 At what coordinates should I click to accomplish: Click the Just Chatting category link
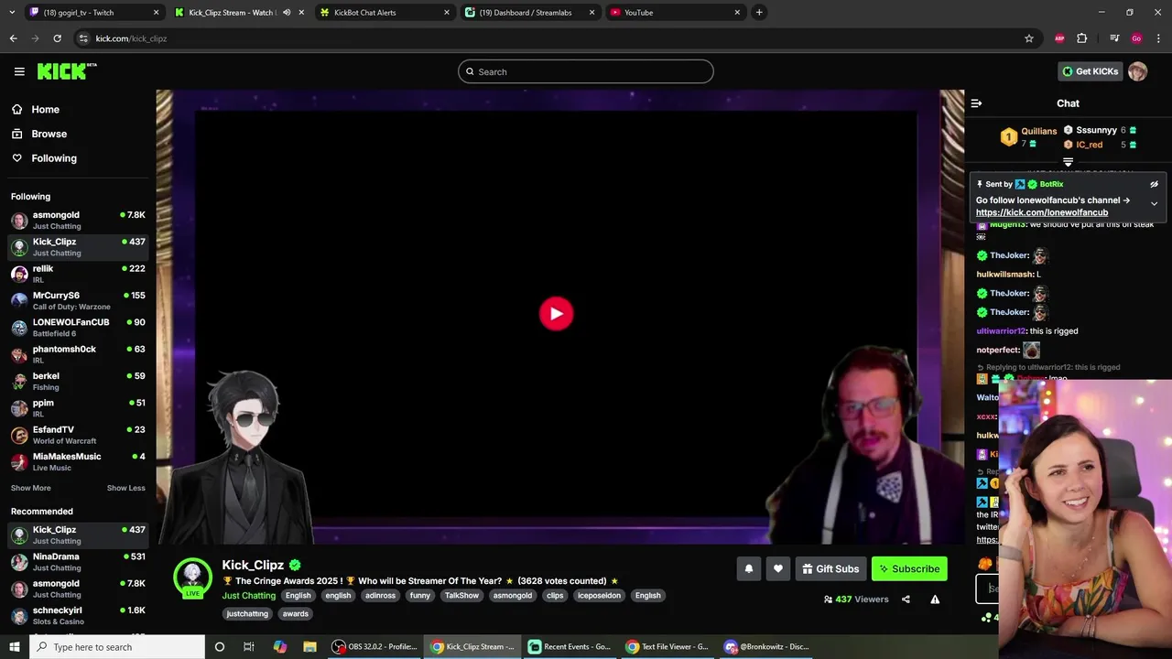pyautogui.click(x=248, y=596)
